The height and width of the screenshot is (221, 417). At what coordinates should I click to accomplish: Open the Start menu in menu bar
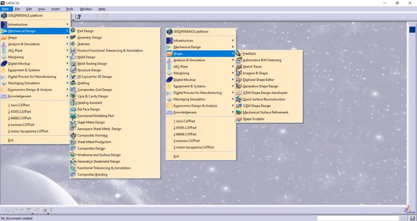click(5, 9)
